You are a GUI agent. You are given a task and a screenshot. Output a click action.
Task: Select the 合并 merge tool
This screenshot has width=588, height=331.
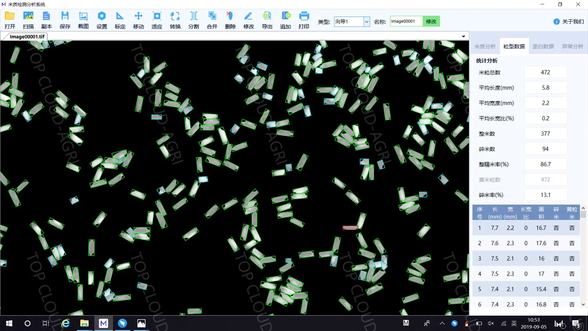pyautogui.click(x=212, y=20)
